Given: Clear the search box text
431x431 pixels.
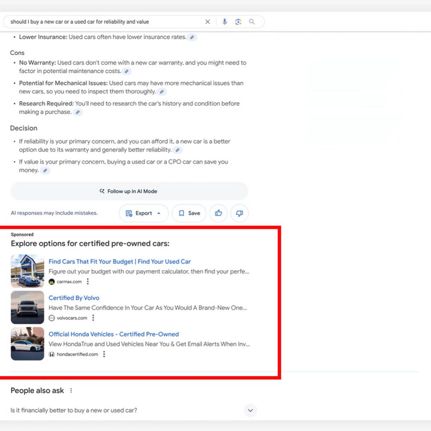Looking at the screenshot, I should [x=208, y=22].
